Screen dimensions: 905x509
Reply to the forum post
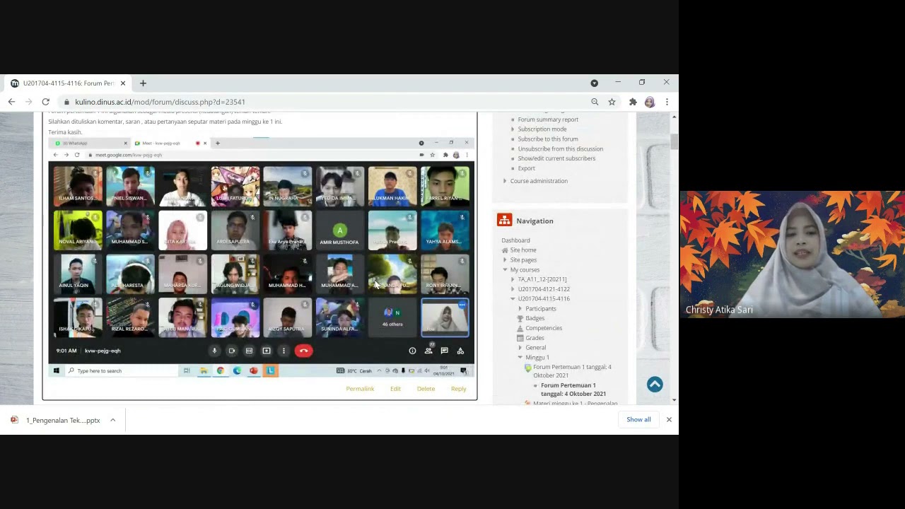coord(458,389)
